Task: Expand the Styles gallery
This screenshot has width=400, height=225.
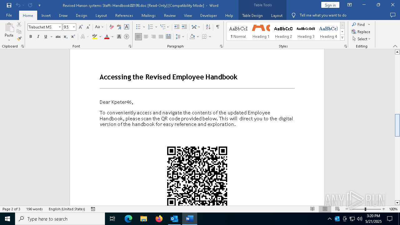Action: (x=342, y=38)
